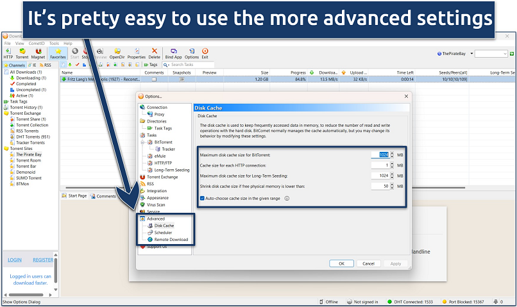The image size is (517, 307).
Task: Open the CometID menu
Action: pos(37,44)
